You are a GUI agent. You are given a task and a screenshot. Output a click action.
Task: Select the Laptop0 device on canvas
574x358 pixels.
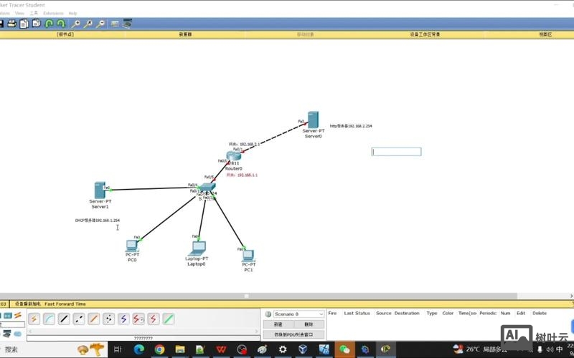coord(197,248)
